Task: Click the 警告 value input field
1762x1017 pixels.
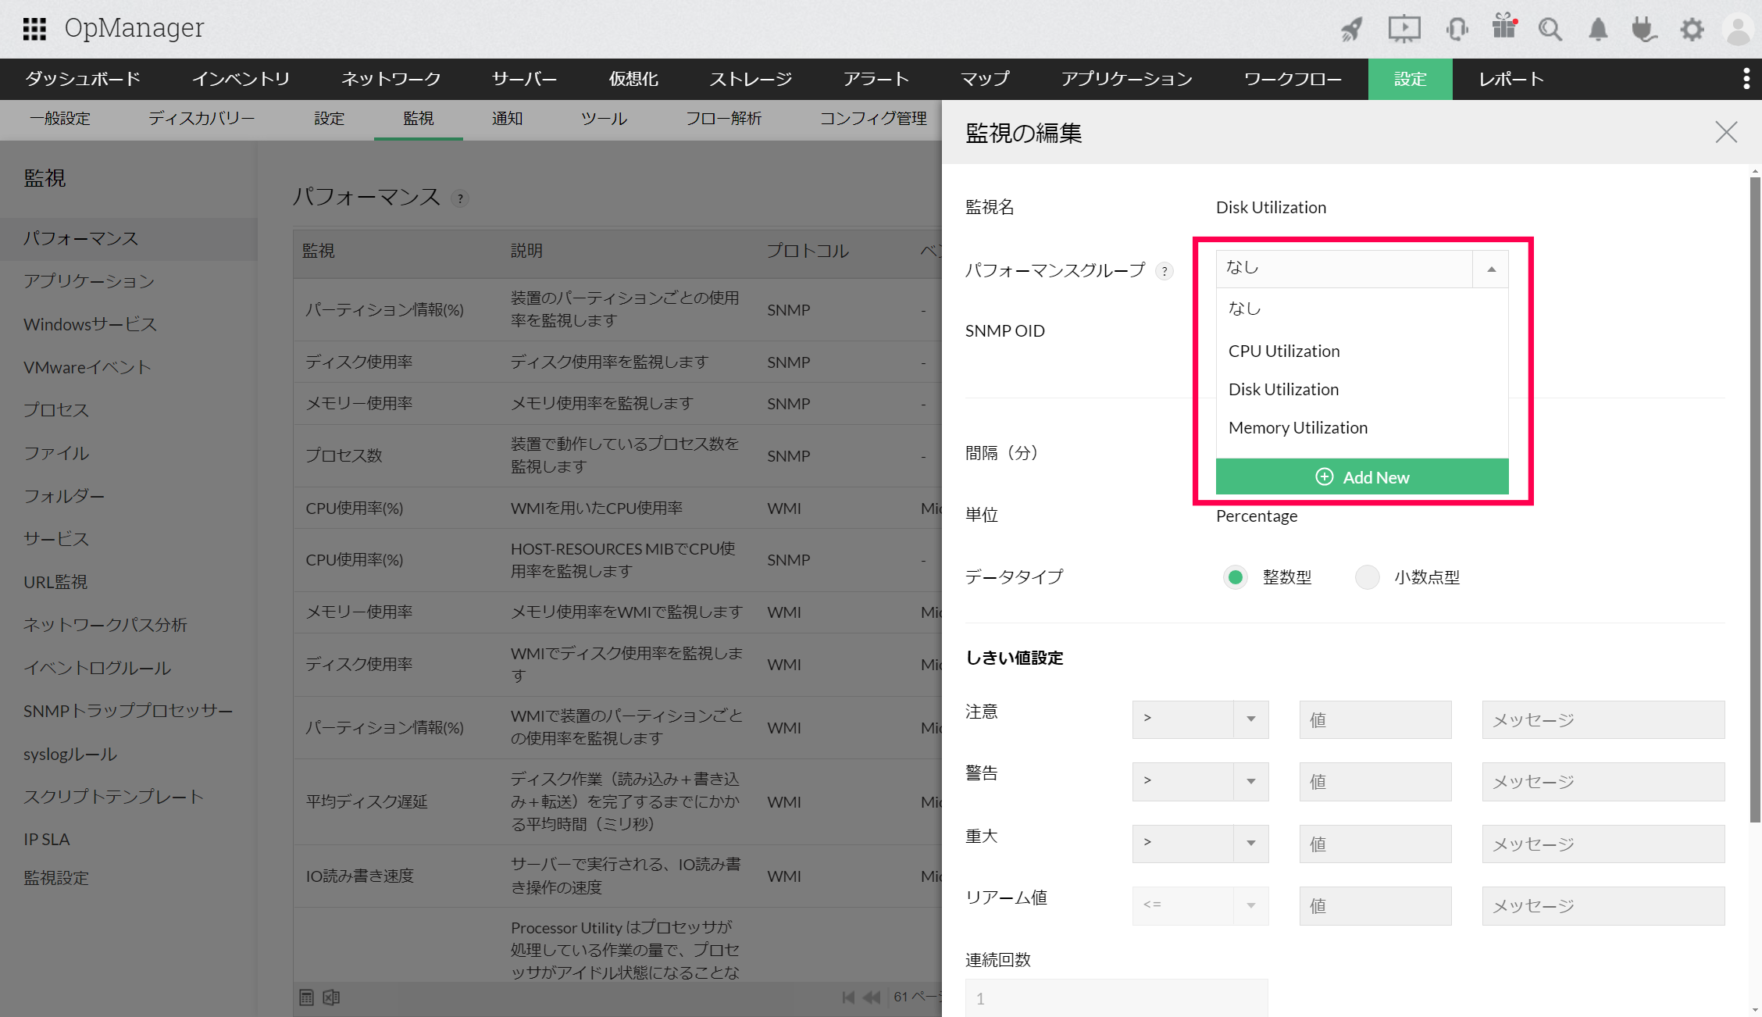Action: coord(1375,781)
